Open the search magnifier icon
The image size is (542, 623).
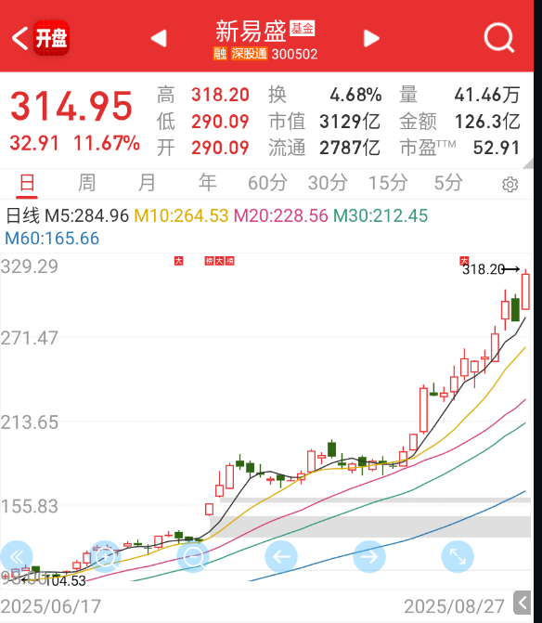499,38
